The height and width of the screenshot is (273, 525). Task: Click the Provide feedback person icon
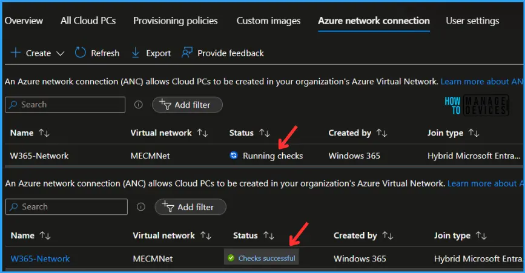(x=187, y=53)
